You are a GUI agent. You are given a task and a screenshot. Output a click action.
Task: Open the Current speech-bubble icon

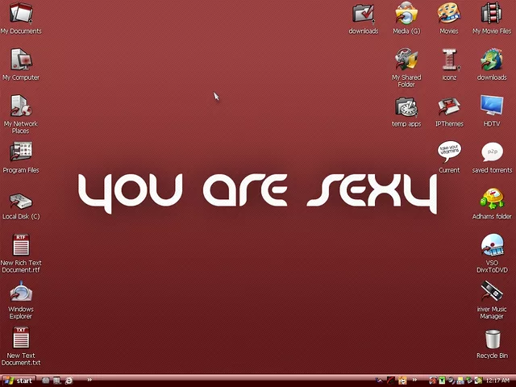coord(449,157)
